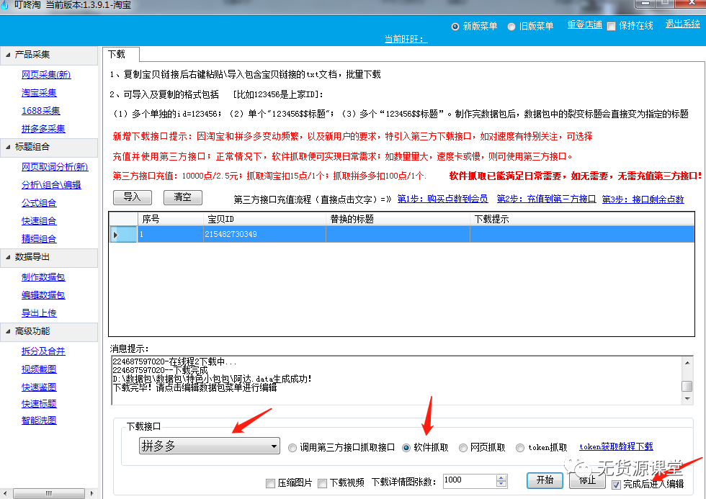Increase 下载详情图张数 with the up spinner
The height and width of the screenshot is (499, 706).
tap(501, 478)
